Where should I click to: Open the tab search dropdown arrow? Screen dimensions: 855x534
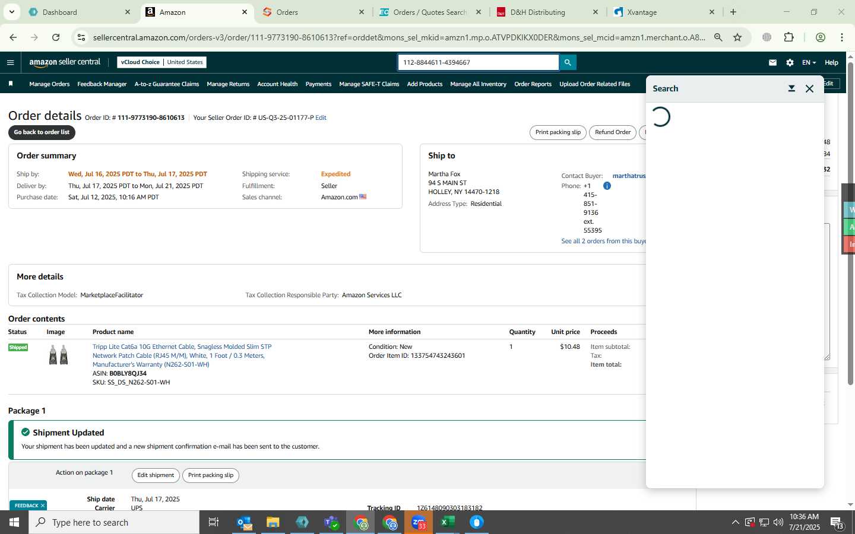coord(11,12)
